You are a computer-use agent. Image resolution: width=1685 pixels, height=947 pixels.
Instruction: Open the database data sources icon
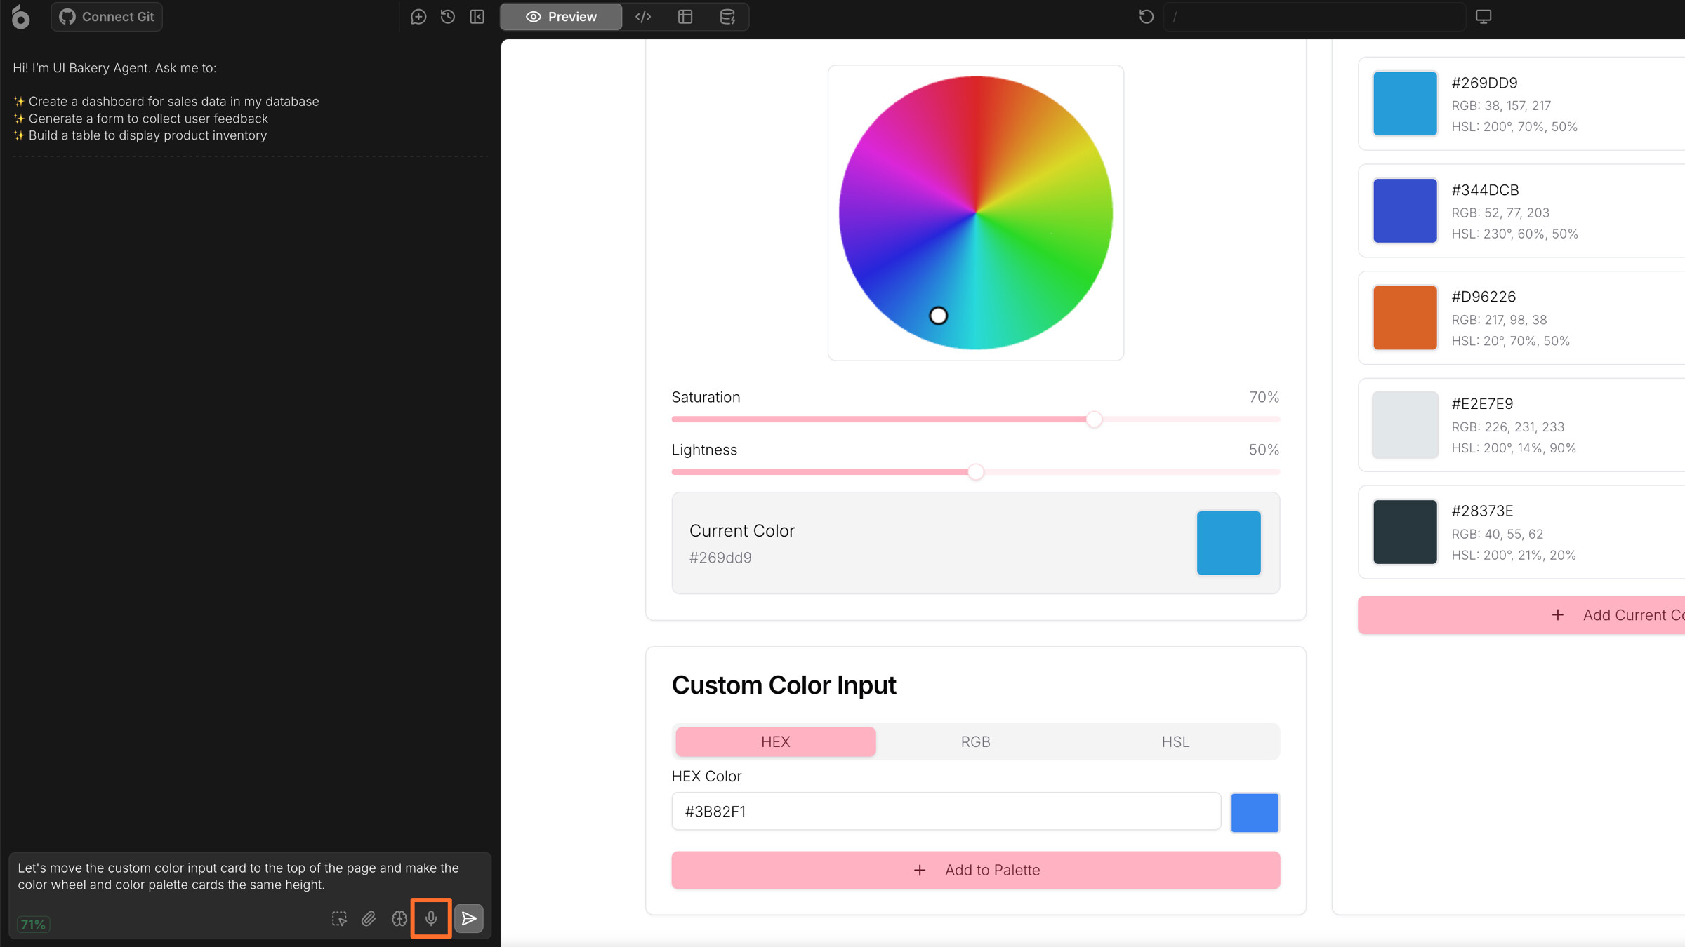[x=727, y=17]
